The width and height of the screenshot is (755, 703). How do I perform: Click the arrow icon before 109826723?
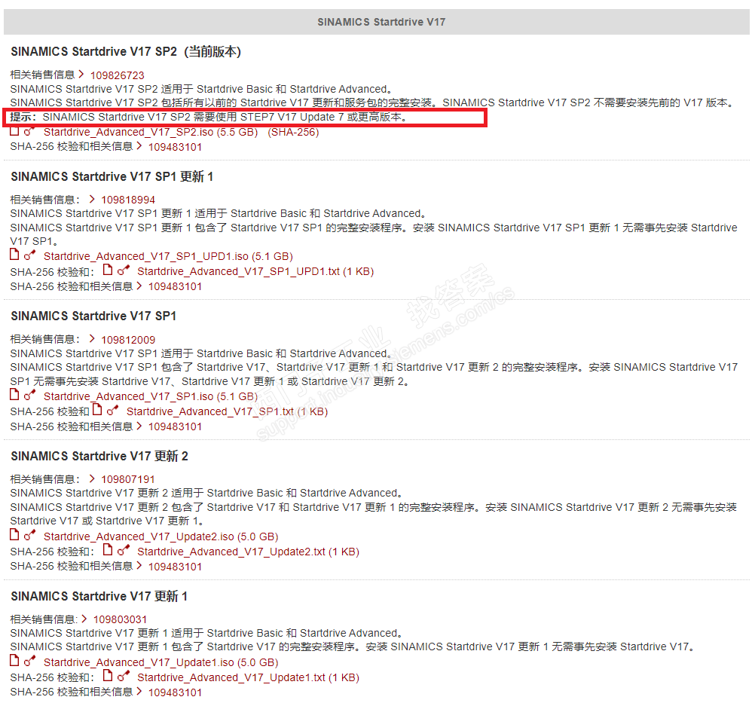(x=81, y=74)
